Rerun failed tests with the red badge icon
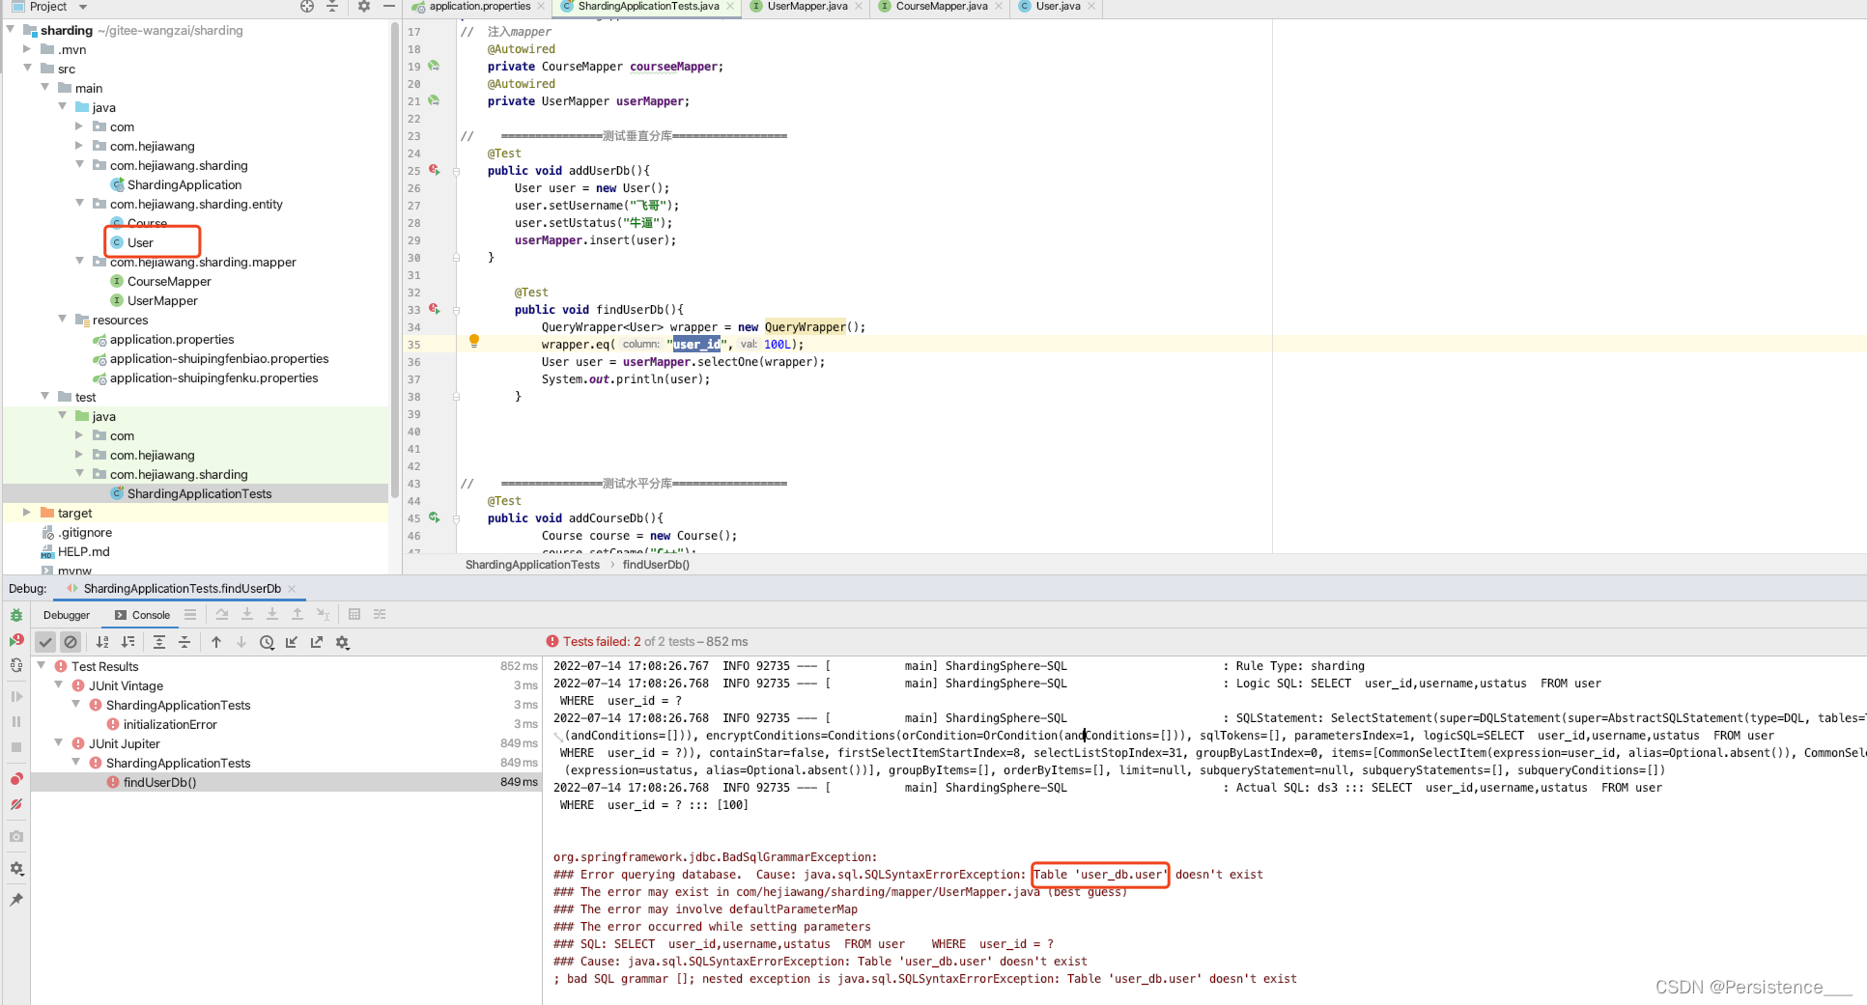The height and width of the screenshot is (1005, 1867). tap(16, 640)
